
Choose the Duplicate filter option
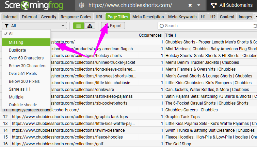17,50
